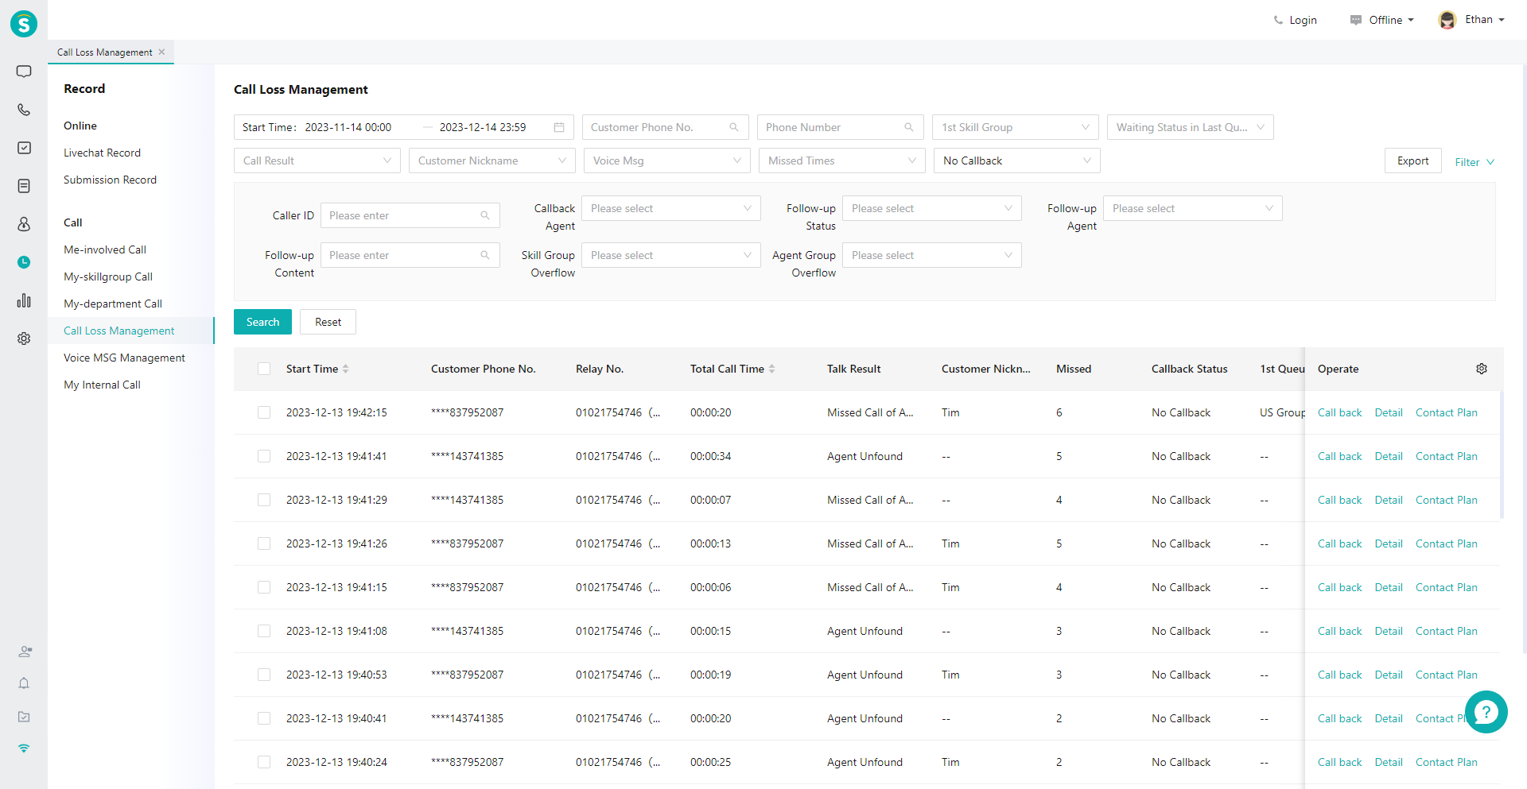Viewport: 1527px width, 789px height.
Task: Open the help question bubble icon
Action: pyautogui.click(x=1486, y=712)
